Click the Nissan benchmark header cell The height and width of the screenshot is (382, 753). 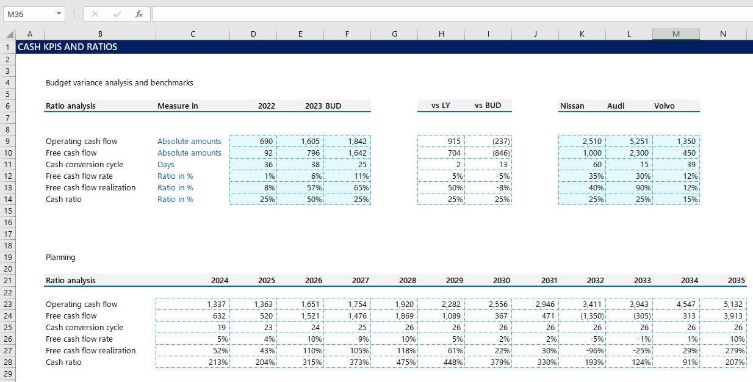point(572,106)
